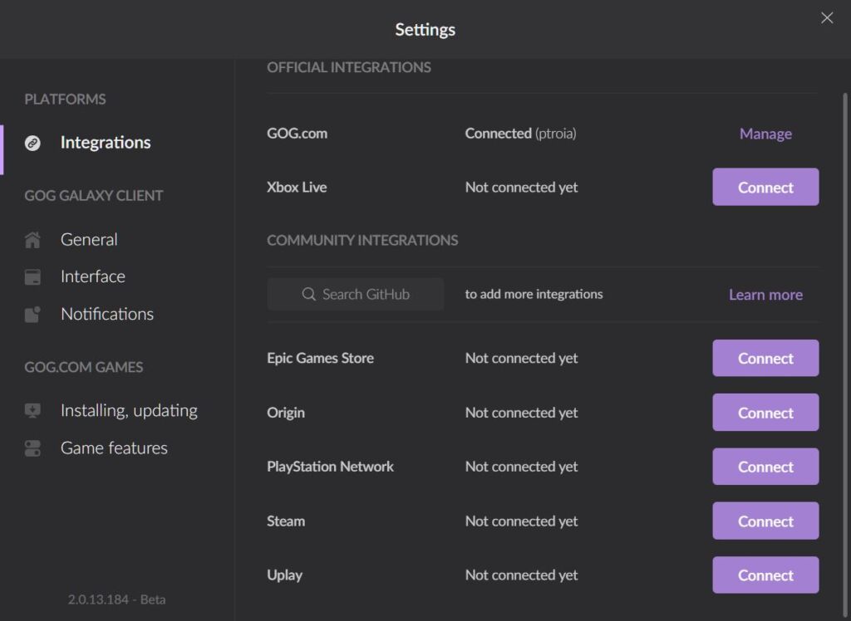Click the GOG.com integration name
This screenshot has height=621, width=851.
point(297,134)
